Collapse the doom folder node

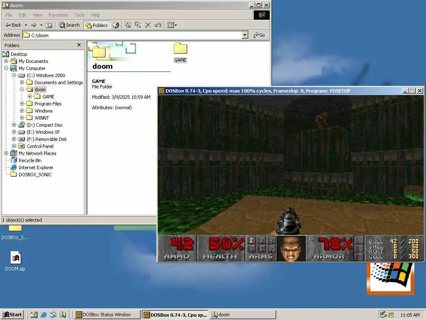coord(22,90)
